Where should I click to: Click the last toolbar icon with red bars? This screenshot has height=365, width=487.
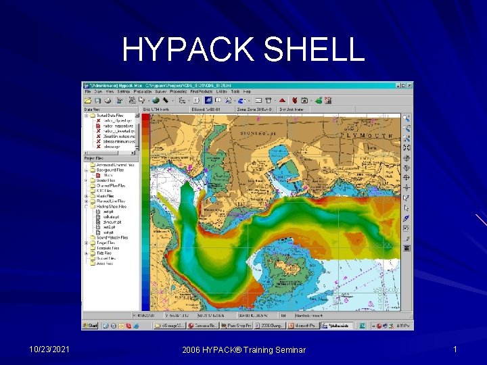[x=328, y=100]
